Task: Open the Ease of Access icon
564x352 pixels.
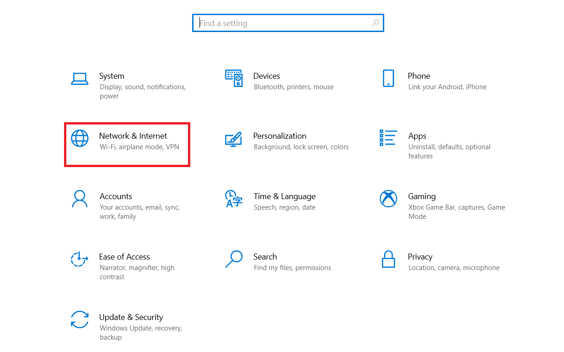Action: (80, 259)
